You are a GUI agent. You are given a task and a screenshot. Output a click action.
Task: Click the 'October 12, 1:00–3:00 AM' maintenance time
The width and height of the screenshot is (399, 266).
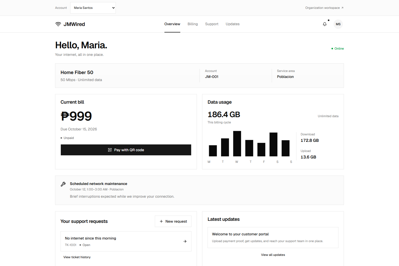pyautogui.click(x=89, y=189)
